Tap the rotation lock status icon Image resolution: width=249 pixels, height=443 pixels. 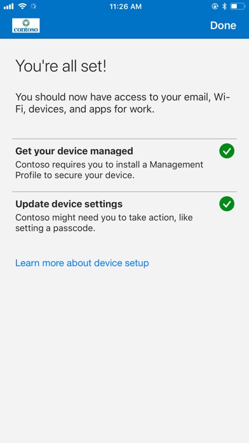pyautogui.click(x=215, y=6)
